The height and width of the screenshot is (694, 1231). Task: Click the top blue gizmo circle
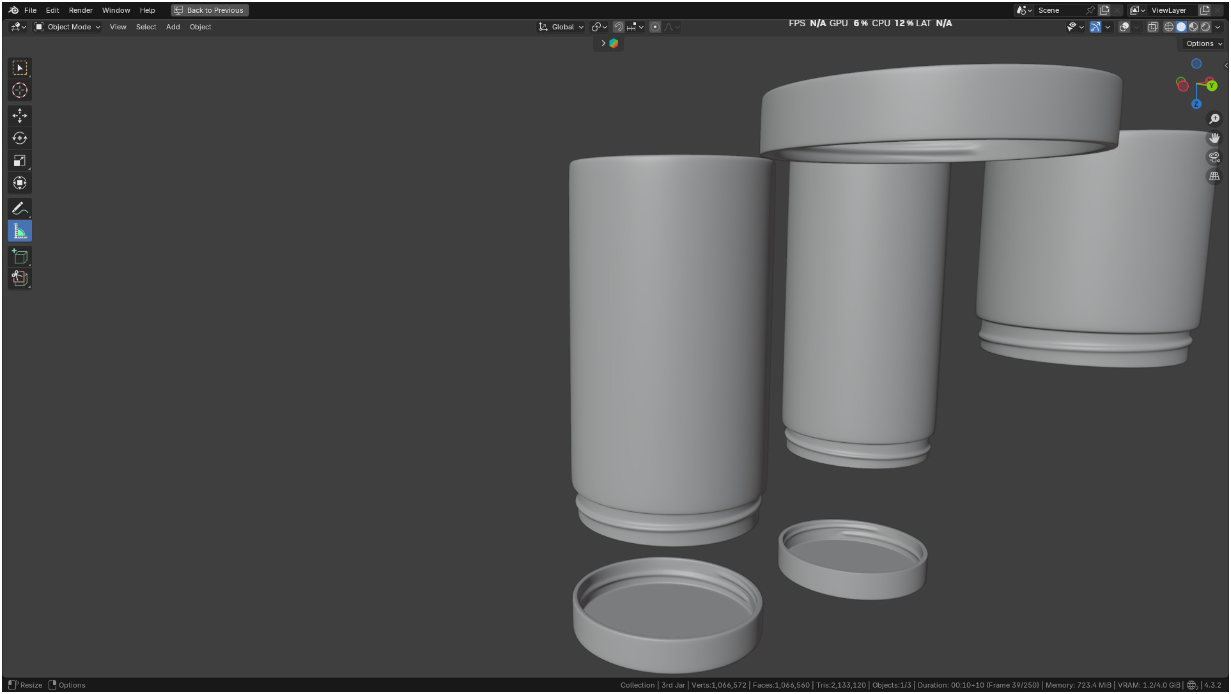pos(1196,64)
